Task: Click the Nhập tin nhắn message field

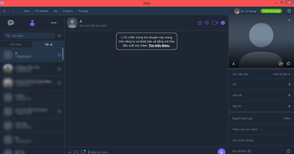Action: [153, 152]
